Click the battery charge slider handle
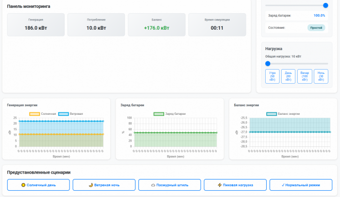Image resolution: width=340 pixels, height=197 pixels. click(325, 5)
